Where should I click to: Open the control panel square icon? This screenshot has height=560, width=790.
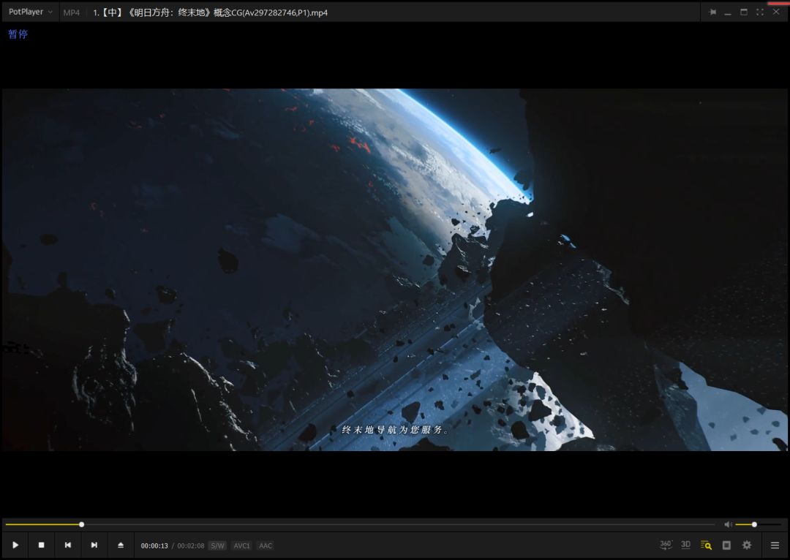[x=726, y=545]
